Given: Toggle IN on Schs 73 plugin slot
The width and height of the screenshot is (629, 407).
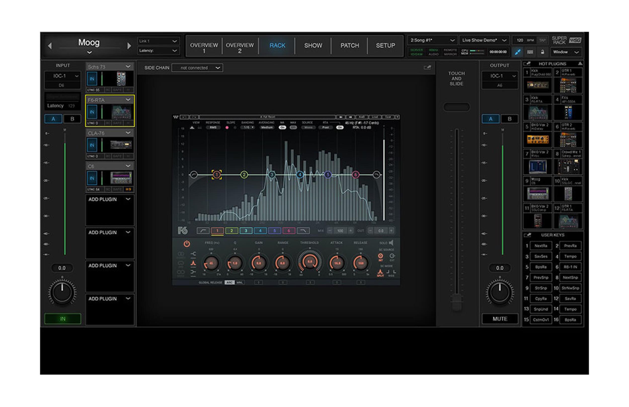Looking at the screenshot, I should 92,79.
